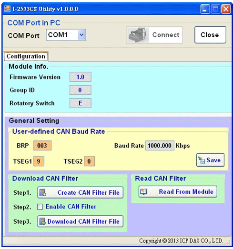Click the Group ID value box
Viewport: 233px width, 249px height.
[x=81, y=90]
